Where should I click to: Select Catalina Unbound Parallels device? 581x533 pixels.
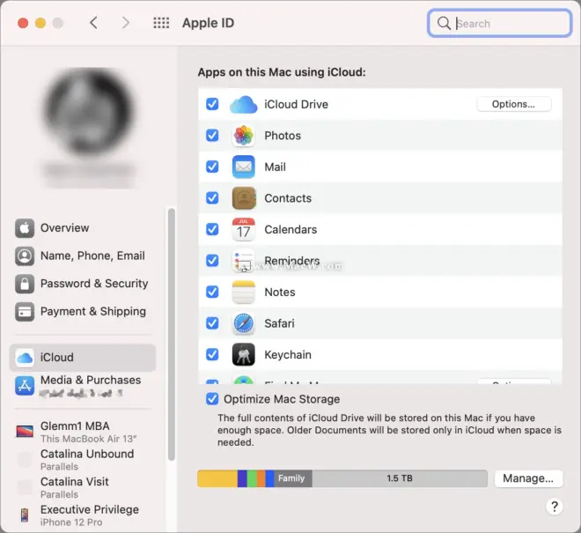pyautogui.click(x=82, y=460)
